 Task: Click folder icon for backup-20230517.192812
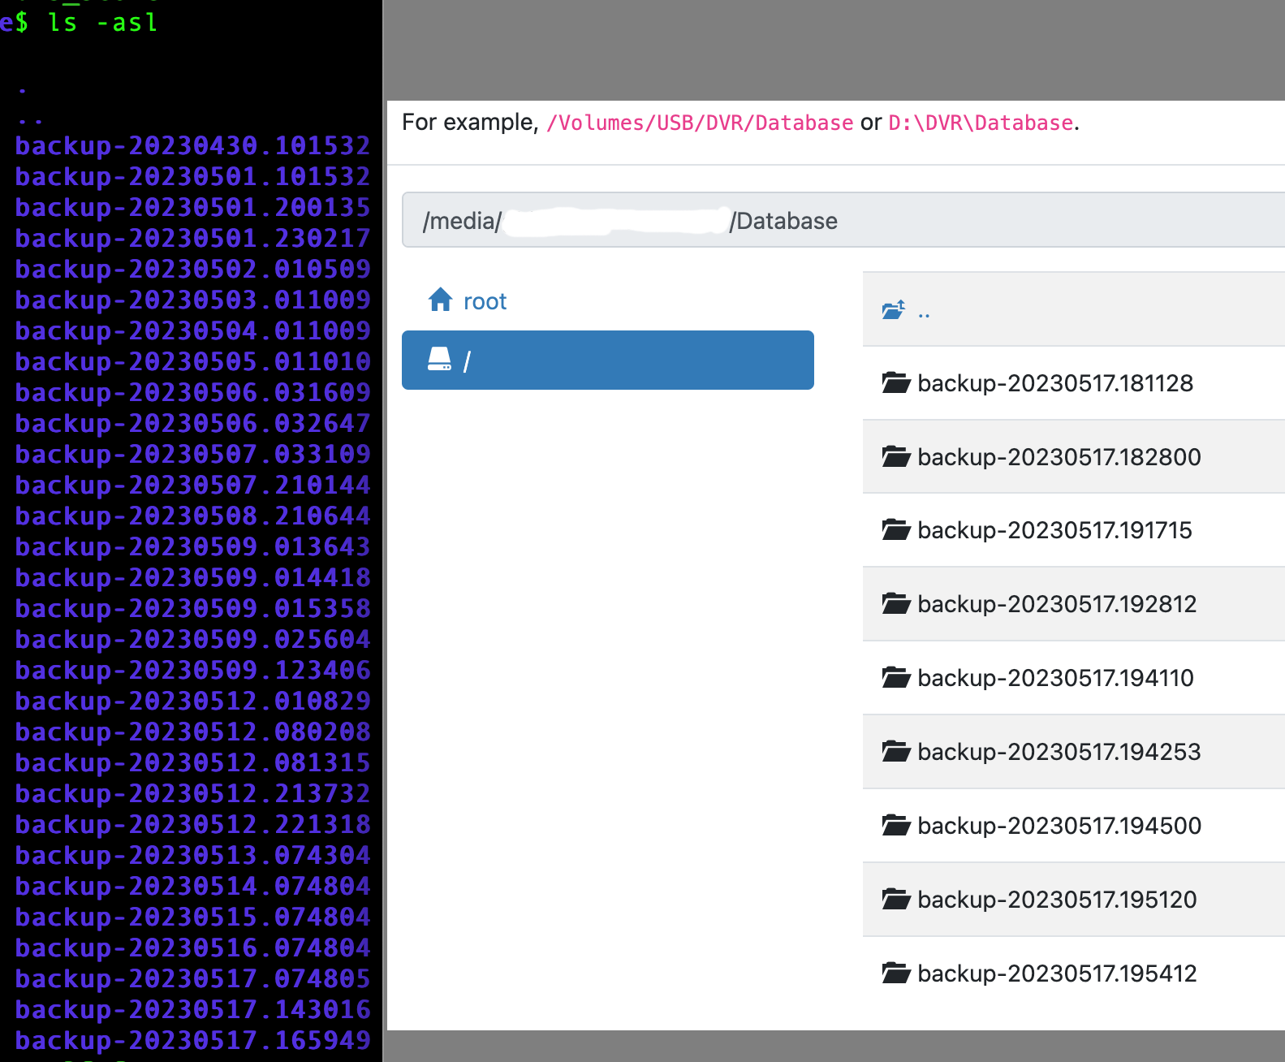896,604
